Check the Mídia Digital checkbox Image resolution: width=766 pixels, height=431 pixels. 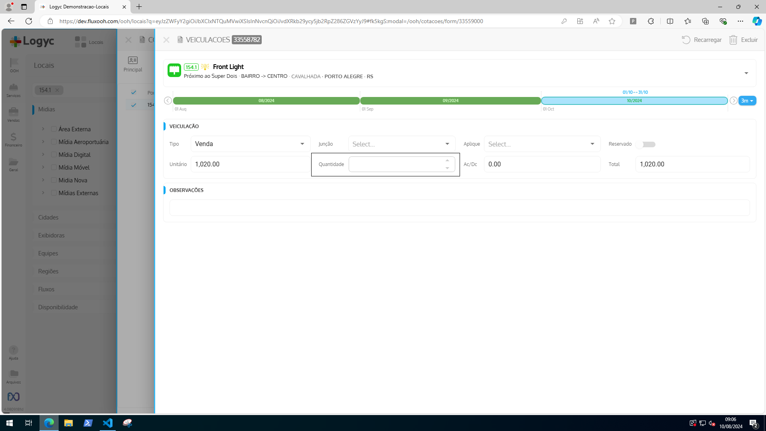point(54,155)
